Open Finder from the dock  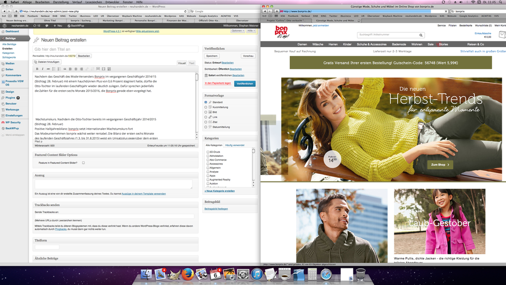click(146, 274)
